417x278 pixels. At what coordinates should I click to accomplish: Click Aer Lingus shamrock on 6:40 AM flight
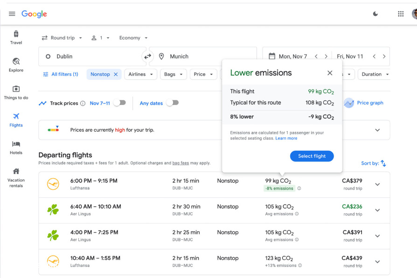53,209
